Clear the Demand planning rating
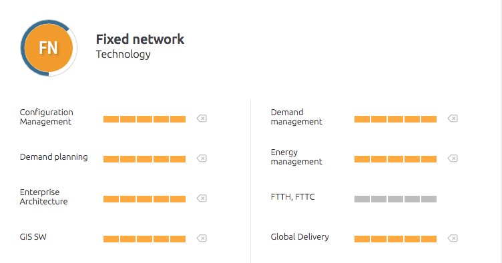502x263 pixels. pyautogui.click(x=202, y=158)
